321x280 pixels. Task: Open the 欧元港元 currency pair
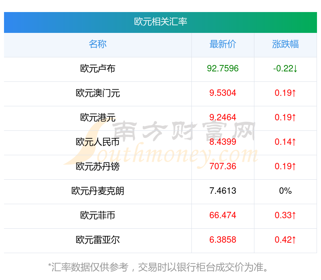98,118
